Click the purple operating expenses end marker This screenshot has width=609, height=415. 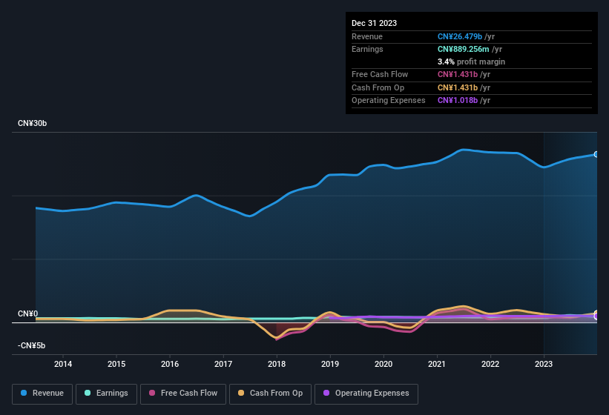tap(596, 316)
